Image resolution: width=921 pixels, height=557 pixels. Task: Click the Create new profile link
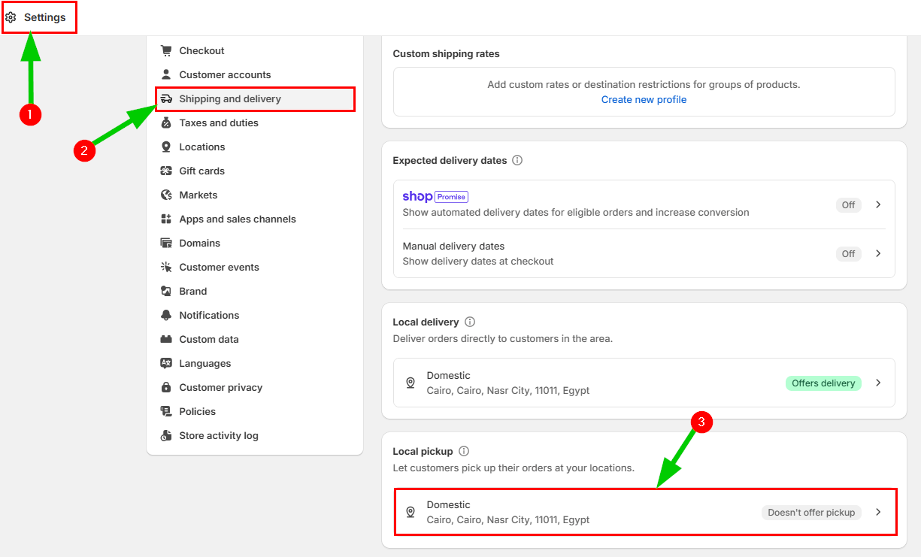(x=644, y=99)
